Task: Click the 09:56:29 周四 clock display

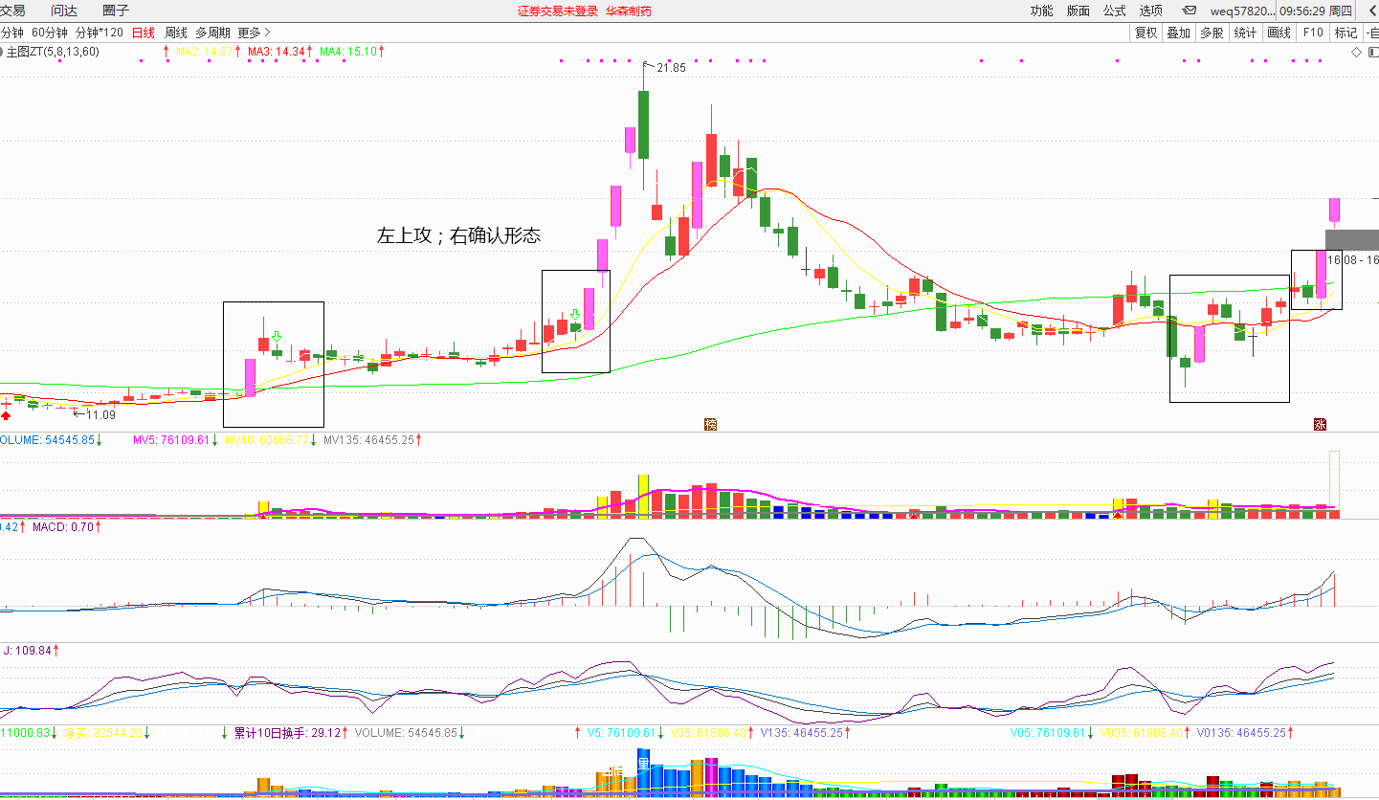Action: [1316, 11]
